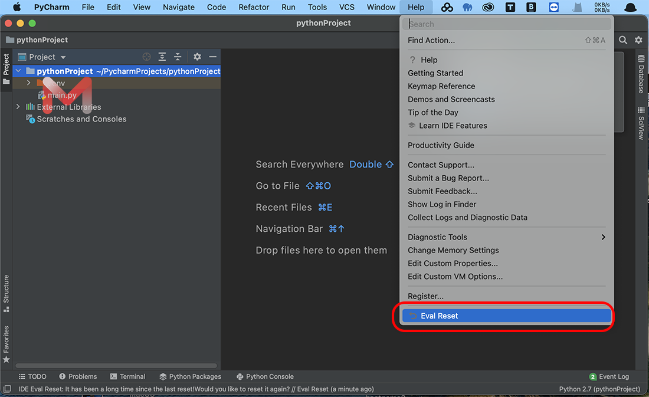Open the Favorites side tab
649x397 pixels.
[6, 344]
